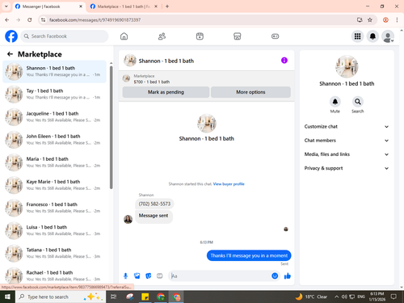Click the Search Facebook box

(x=65, y=36)
